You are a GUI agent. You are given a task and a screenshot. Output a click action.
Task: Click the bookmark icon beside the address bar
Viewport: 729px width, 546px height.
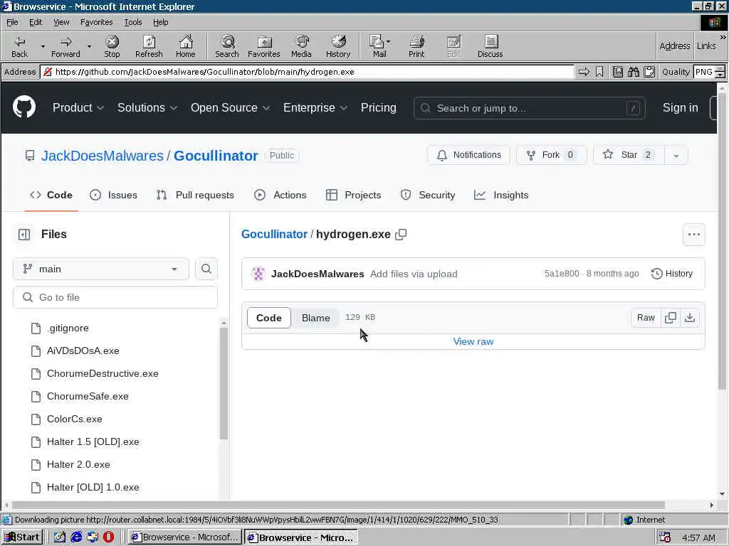(599, 72)
